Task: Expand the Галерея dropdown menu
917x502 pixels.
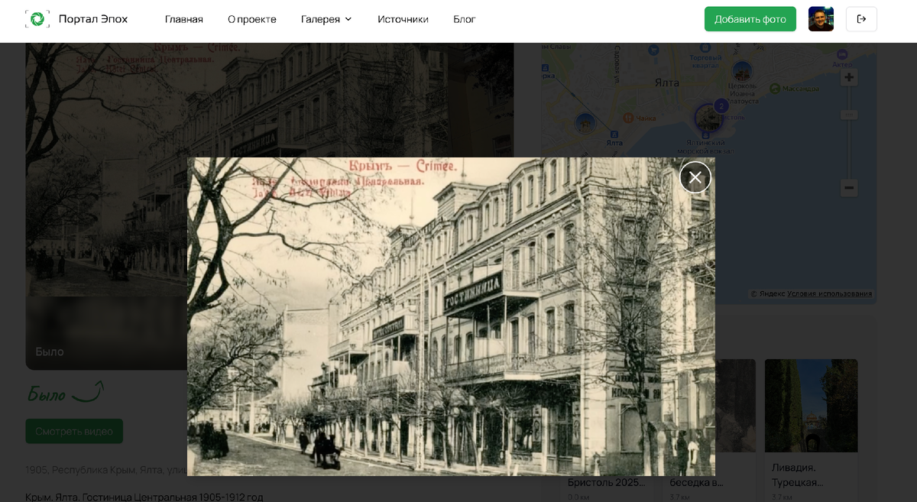Action: click(x=326, y=19)
